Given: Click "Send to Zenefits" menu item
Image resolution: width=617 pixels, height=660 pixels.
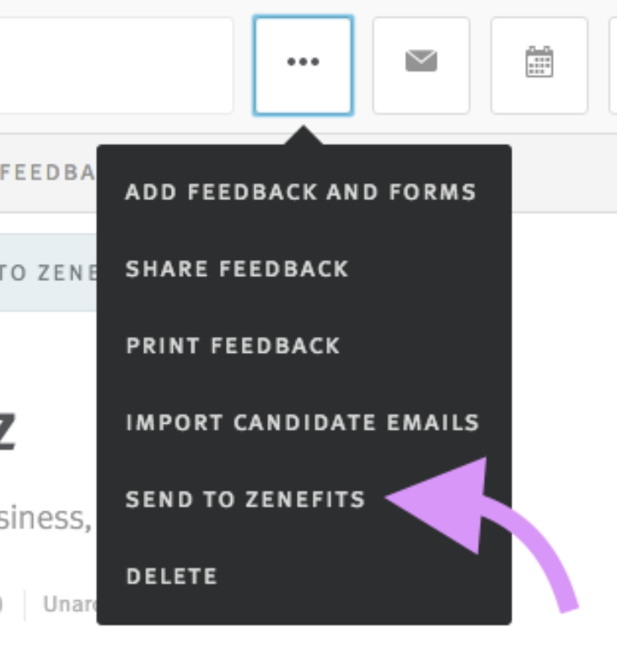Looking at the screenshot, I should (x=244, y=500).
